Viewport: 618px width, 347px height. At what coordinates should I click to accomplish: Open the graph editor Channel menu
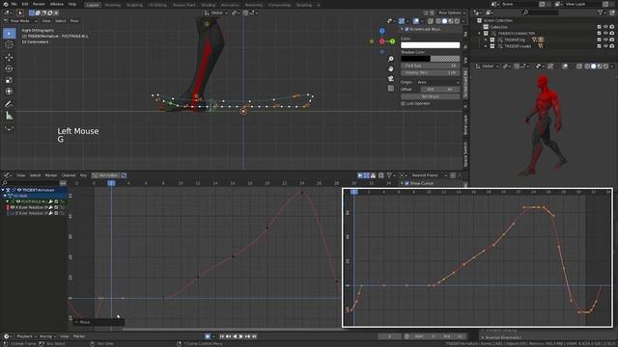(x=69, y=175)
